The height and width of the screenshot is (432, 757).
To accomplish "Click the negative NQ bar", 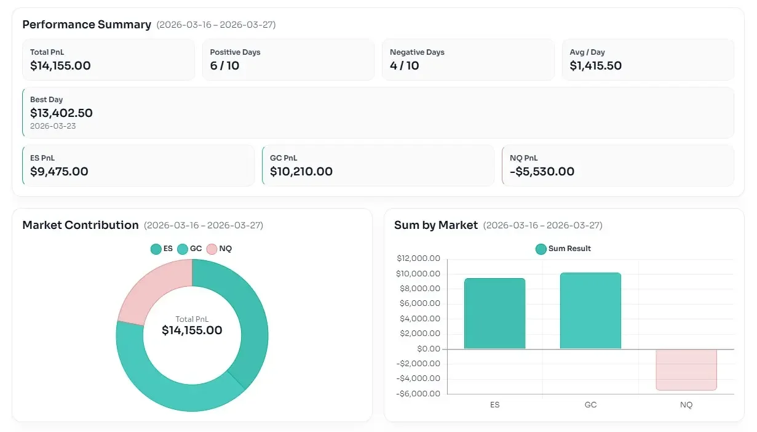I will point(686,369).
